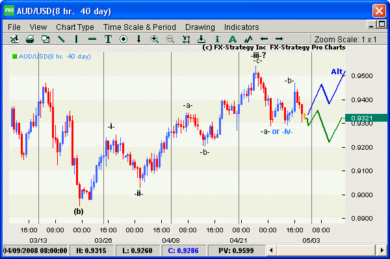The height and width of the screenshot is (259, 390).
Task: Click the scrollbar right arrow button
Action: point(382,250)
